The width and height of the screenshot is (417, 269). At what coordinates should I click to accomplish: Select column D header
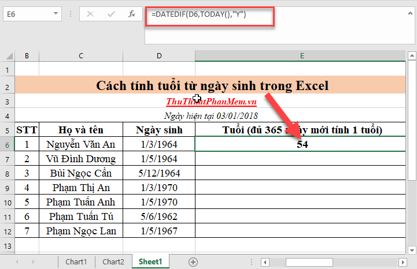[x=159, y=56]
